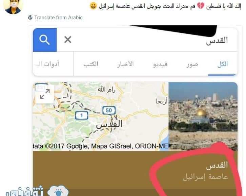Click the القدس label on the map
Screen dimensions: 246x196
[109, 125]
